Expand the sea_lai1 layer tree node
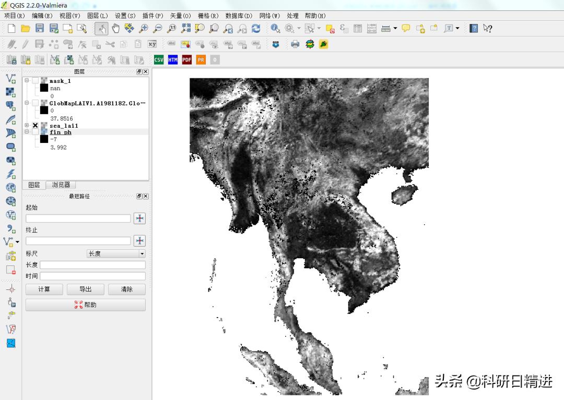This screenshot has width=564, height=400. [27, 126]
